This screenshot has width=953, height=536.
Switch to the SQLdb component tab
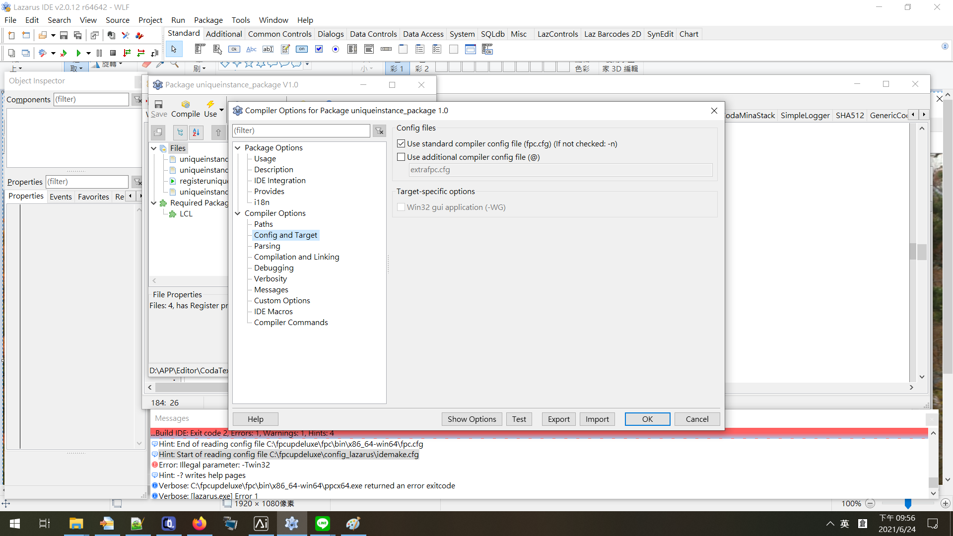click(492, 34)
